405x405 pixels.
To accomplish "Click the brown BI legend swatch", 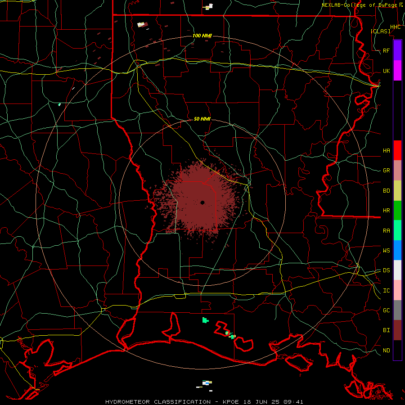I will [397, 330].
